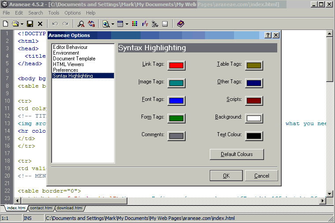Switch to the index.html tab

click(x=16, y=208)
